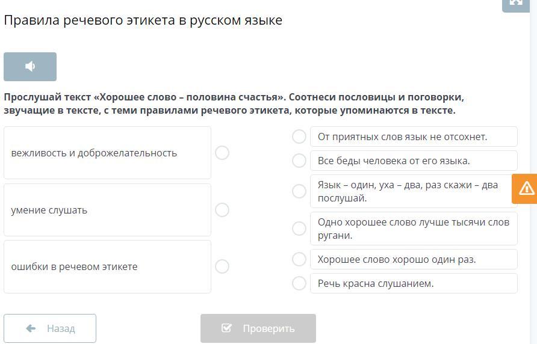Select radio for 'Все беды человека от его языка'
Screen dimensions: 537x344
coord(299,161)
